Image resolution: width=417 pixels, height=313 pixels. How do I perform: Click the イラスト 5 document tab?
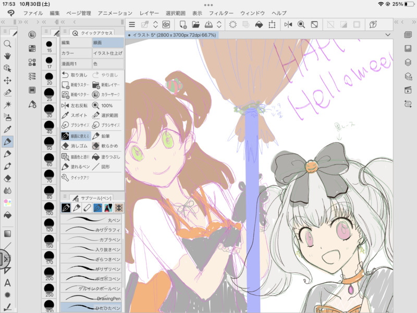point(172,35)
